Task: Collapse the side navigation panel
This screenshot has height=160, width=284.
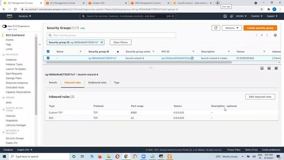Action: [40, 44]
